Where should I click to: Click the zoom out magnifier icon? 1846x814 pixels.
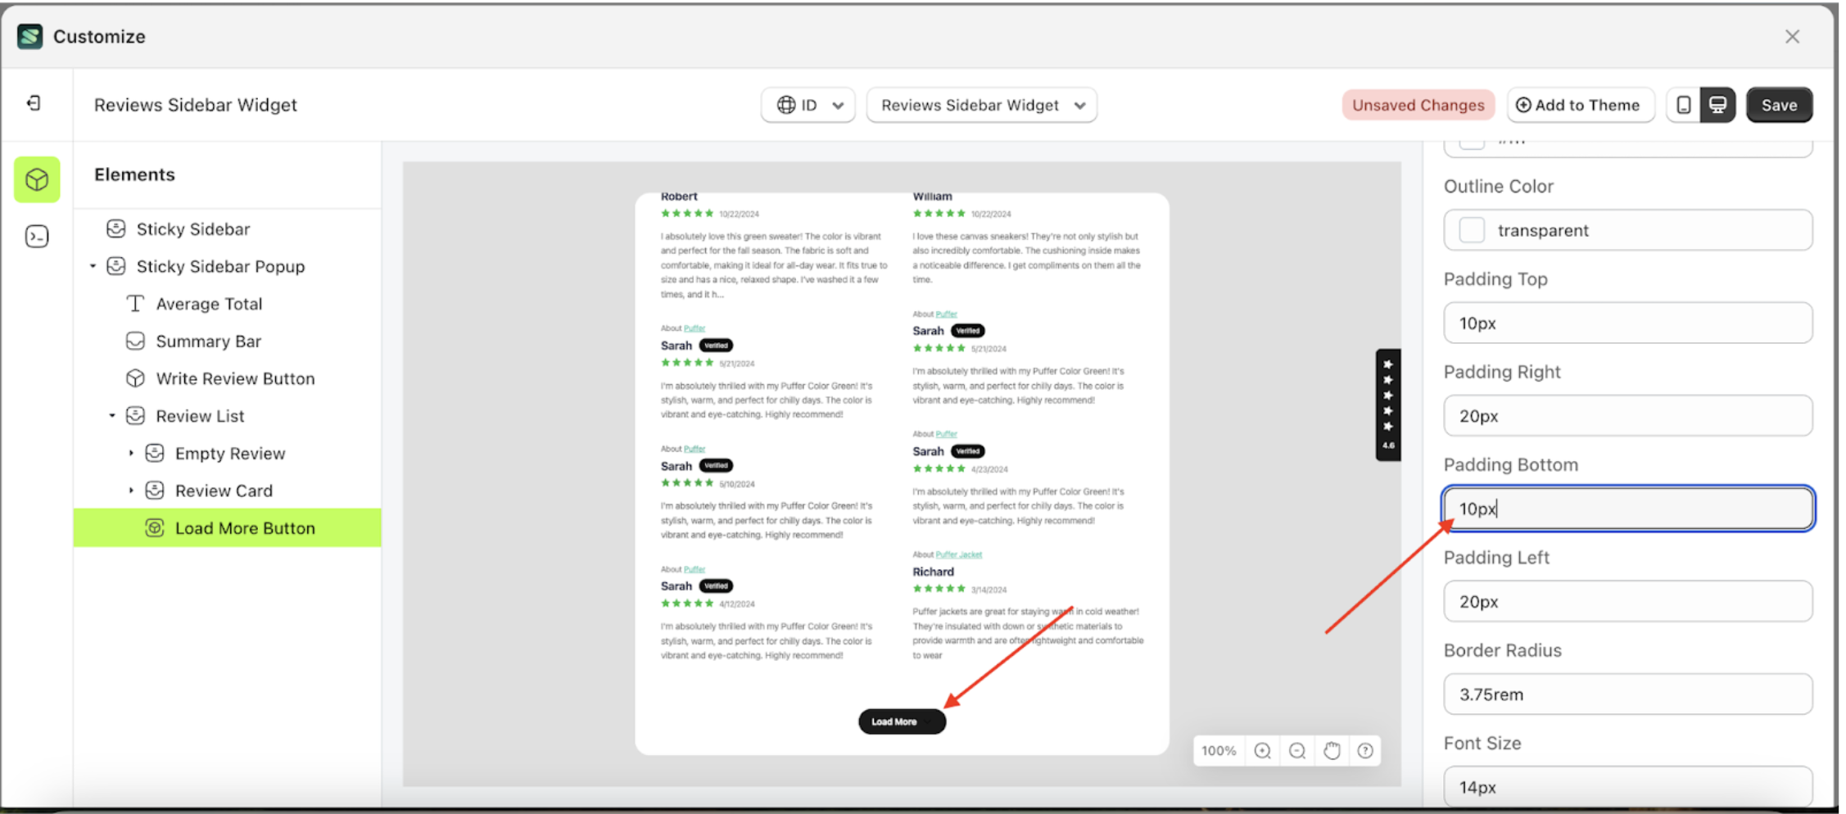(1296, 750)
